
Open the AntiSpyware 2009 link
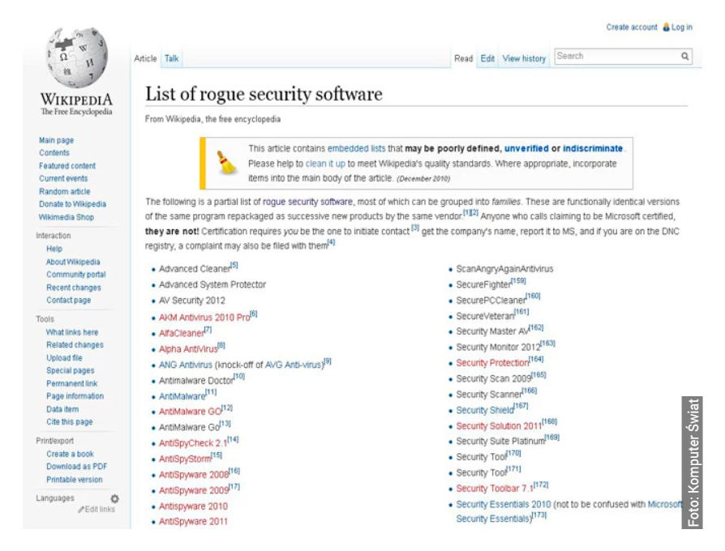[x=194, y=490]
